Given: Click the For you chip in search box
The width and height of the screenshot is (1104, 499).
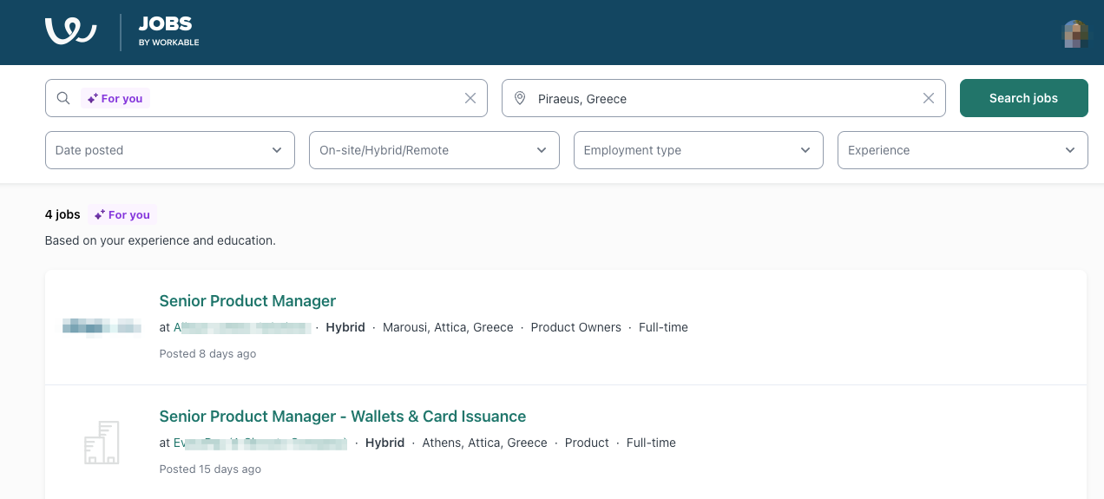Looking at the screenshot, I should tap(115, 98).
